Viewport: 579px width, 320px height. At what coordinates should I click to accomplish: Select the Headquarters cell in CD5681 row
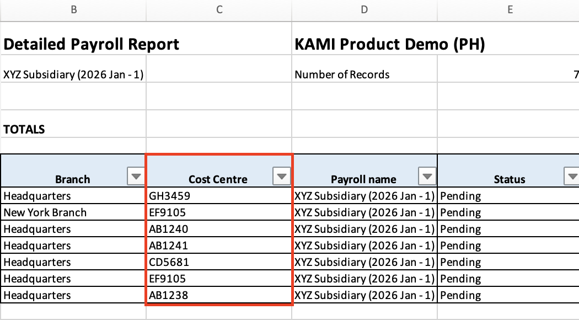pyautogui.click(x=73, y=262)
